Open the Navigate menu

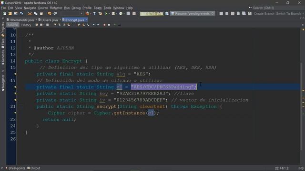tap(30, 8)
